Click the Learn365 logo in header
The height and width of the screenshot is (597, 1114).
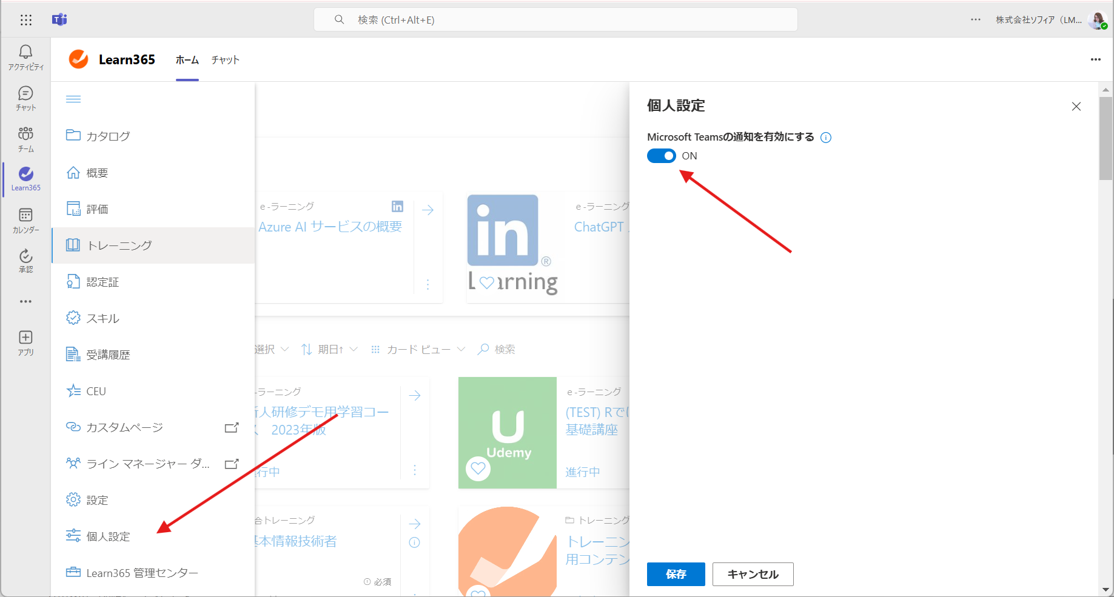(79, 59)
